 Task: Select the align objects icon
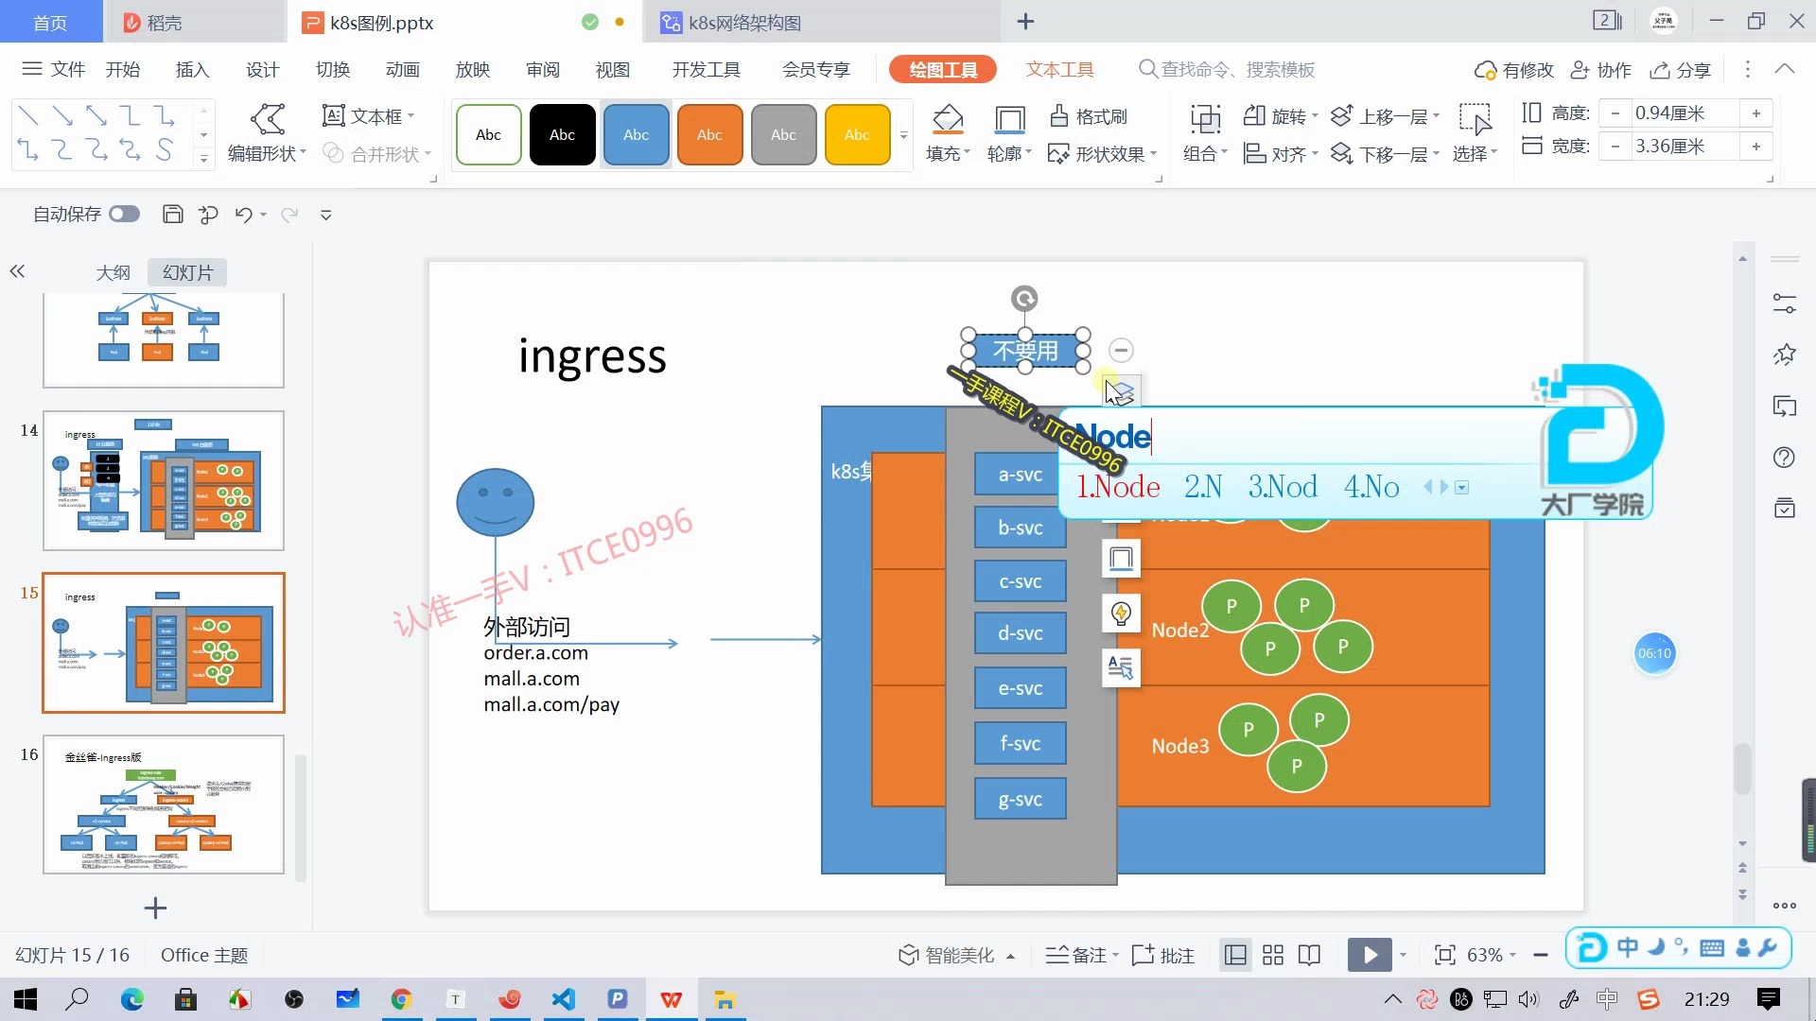1253,153
